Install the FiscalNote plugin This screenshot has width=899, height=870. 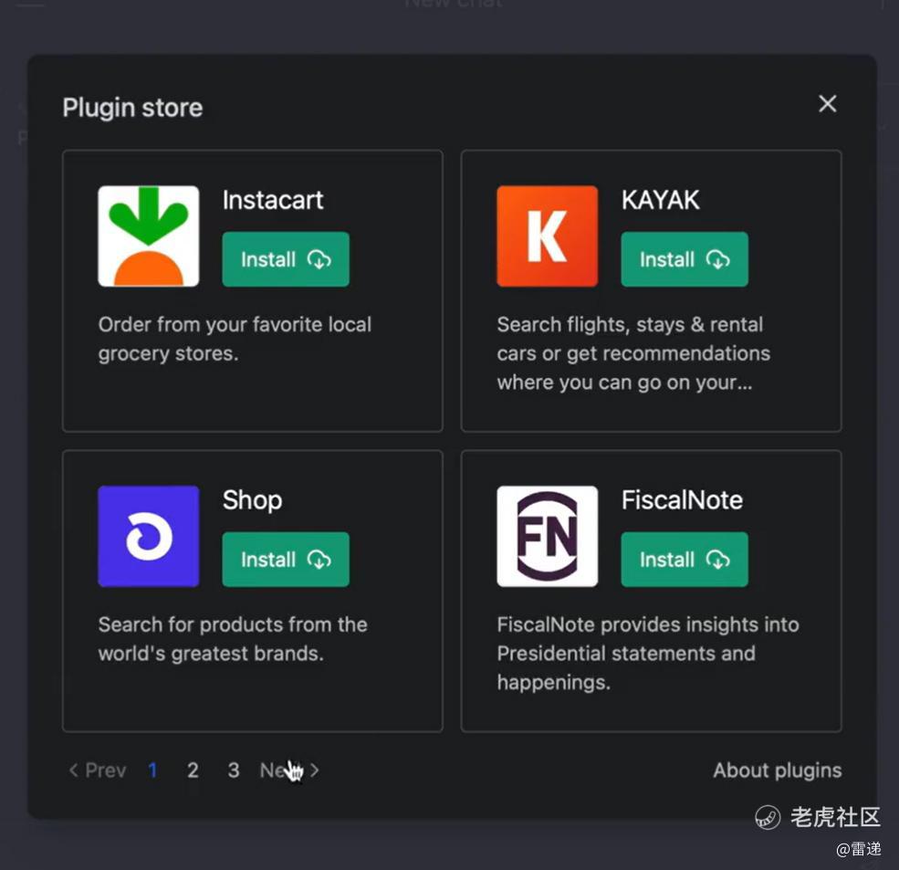(x=684, y=560)
